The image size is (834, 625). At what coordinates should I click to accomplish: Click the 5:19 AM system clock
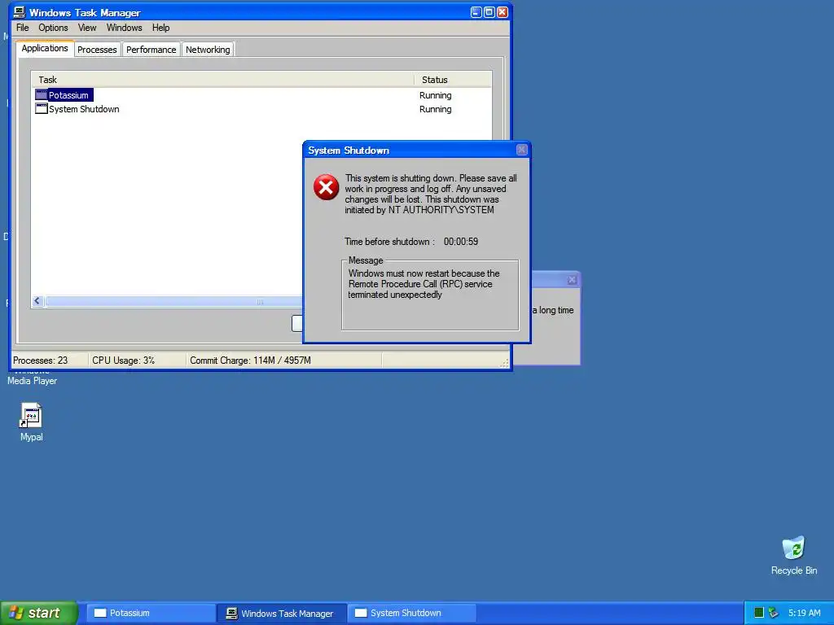[x=804, y=613]
